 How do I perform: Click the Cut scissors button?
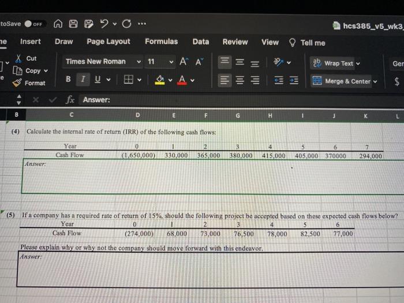26,58
